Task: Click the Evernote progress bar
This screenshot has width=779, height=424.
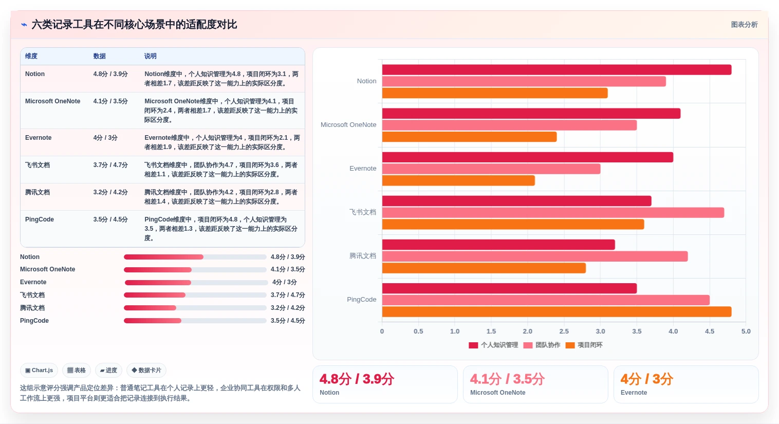Action: pos(195,283)
